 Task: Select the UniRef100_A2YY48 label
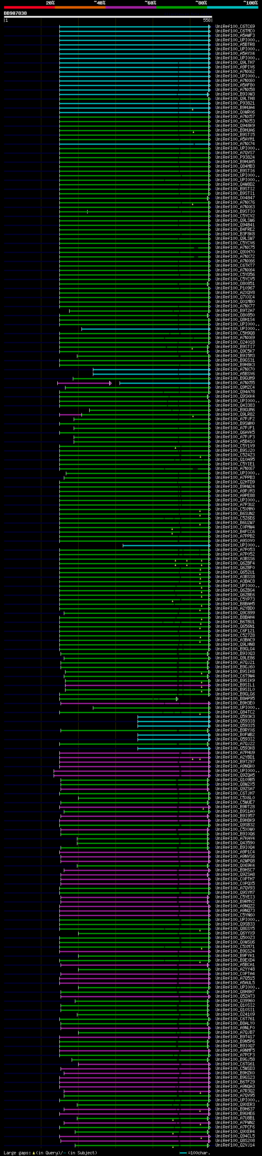(235, 969)
